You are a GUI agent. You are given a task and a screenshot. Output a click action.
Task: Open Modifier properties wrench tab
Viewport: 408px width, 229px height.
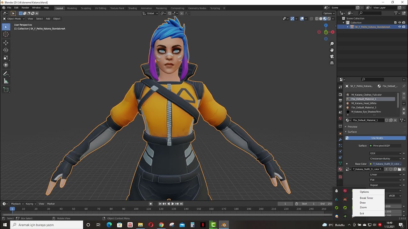coord(340,139)
